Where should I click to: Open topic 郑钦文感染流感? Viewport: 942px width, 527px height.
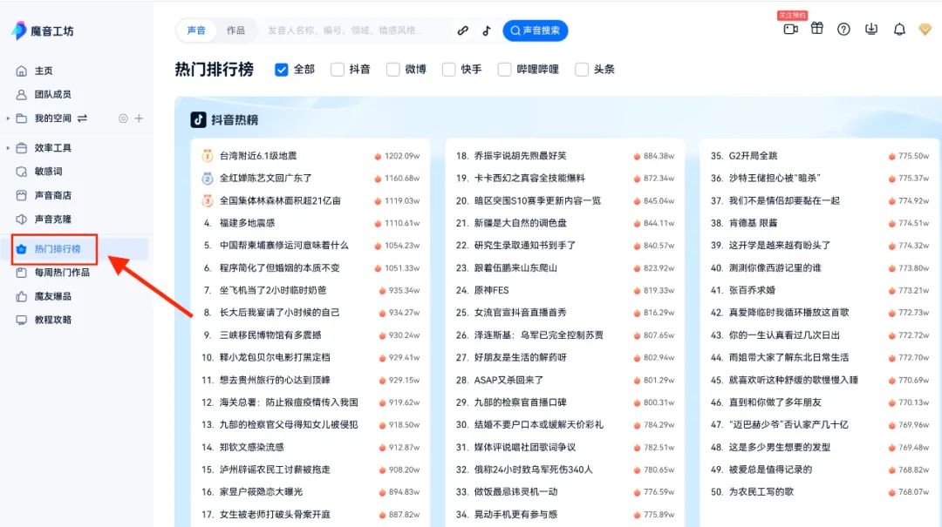(x=251, y=447)
